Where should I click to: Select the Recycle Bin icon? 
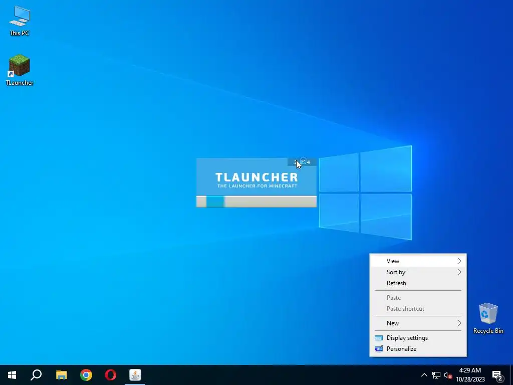point(488,318)
